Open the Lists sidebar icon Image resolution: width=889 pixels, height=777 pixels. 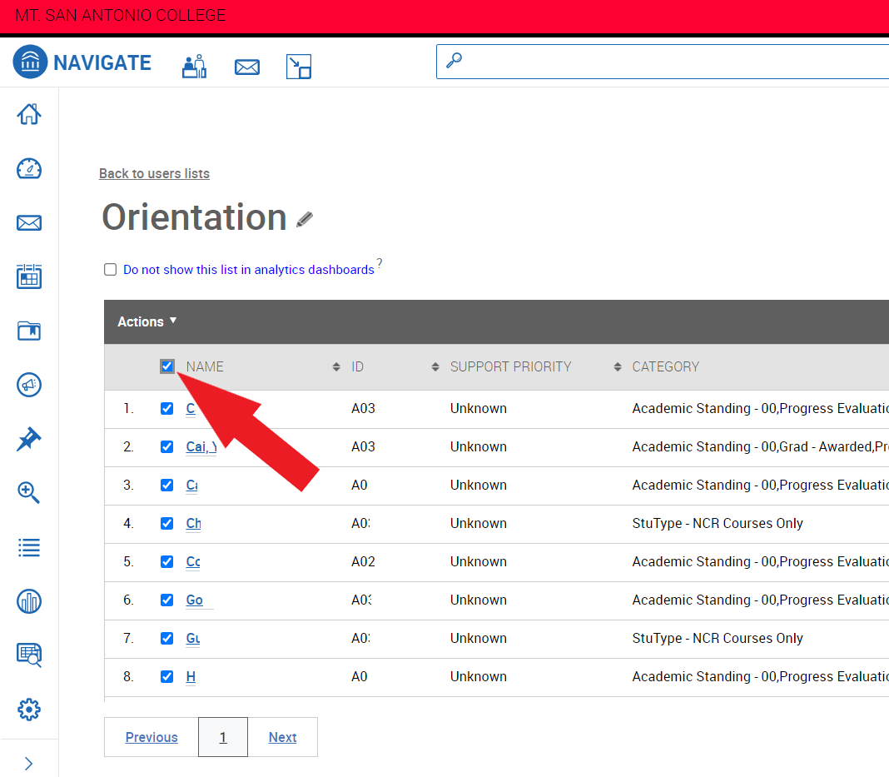point(29,547)
